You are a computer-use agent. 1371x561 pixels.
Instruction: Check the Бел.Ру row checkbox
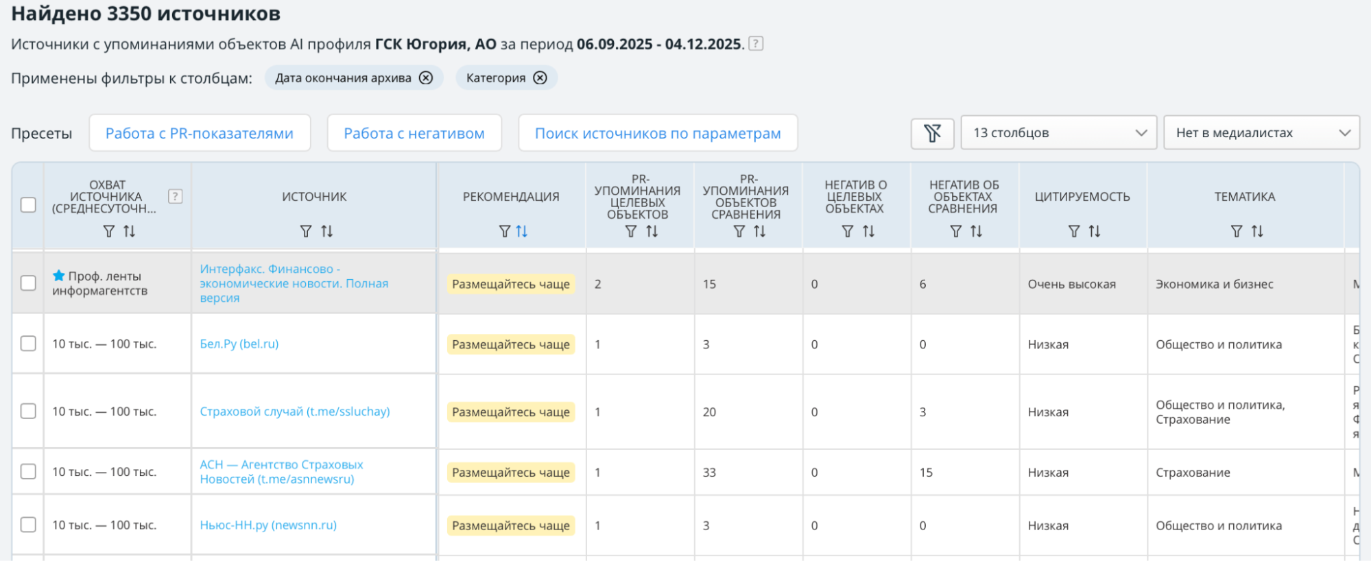28,344
